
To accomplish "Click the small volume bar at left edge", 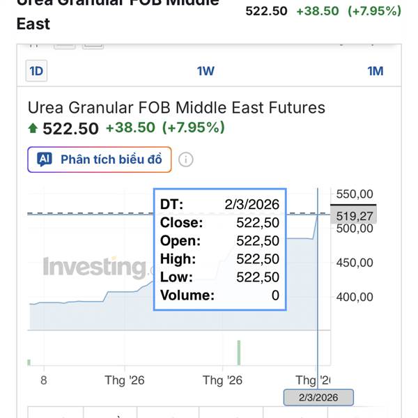I will coord(29,362).
